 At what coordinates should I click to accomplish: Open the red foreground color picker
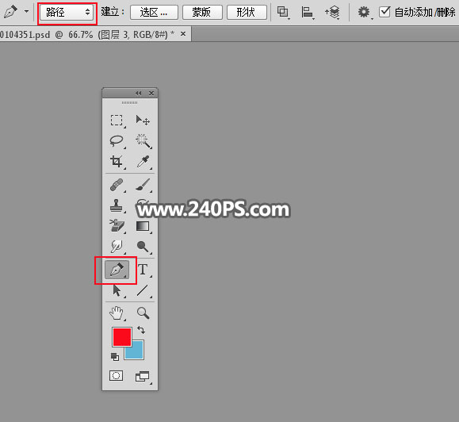click(121, 337)
